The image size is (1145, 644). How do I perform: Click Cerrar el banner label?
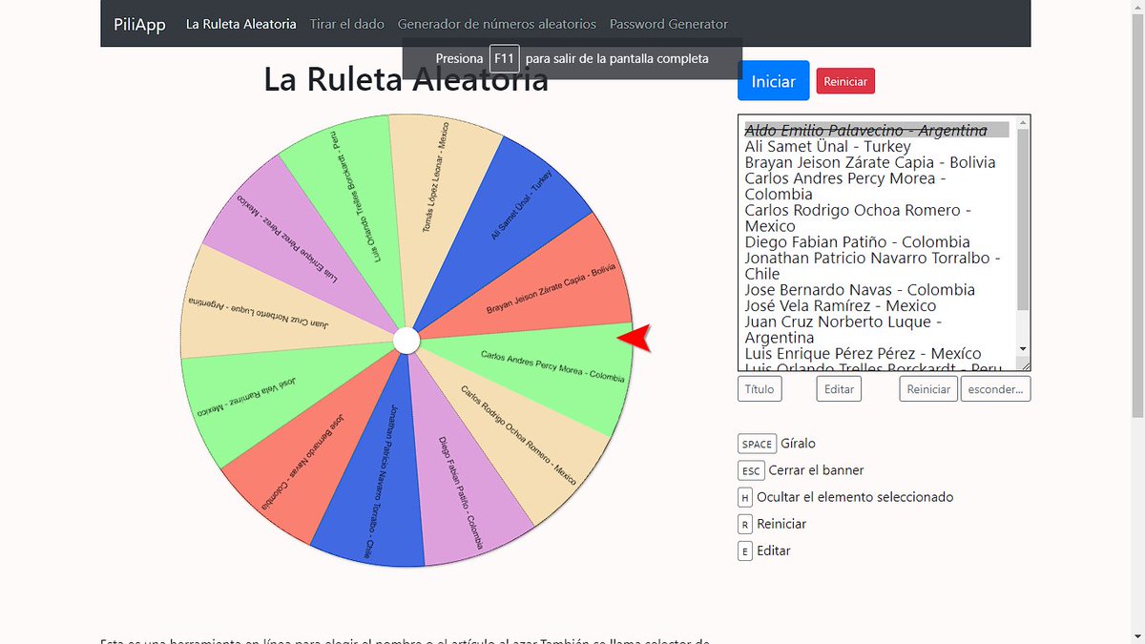[816, 470]
